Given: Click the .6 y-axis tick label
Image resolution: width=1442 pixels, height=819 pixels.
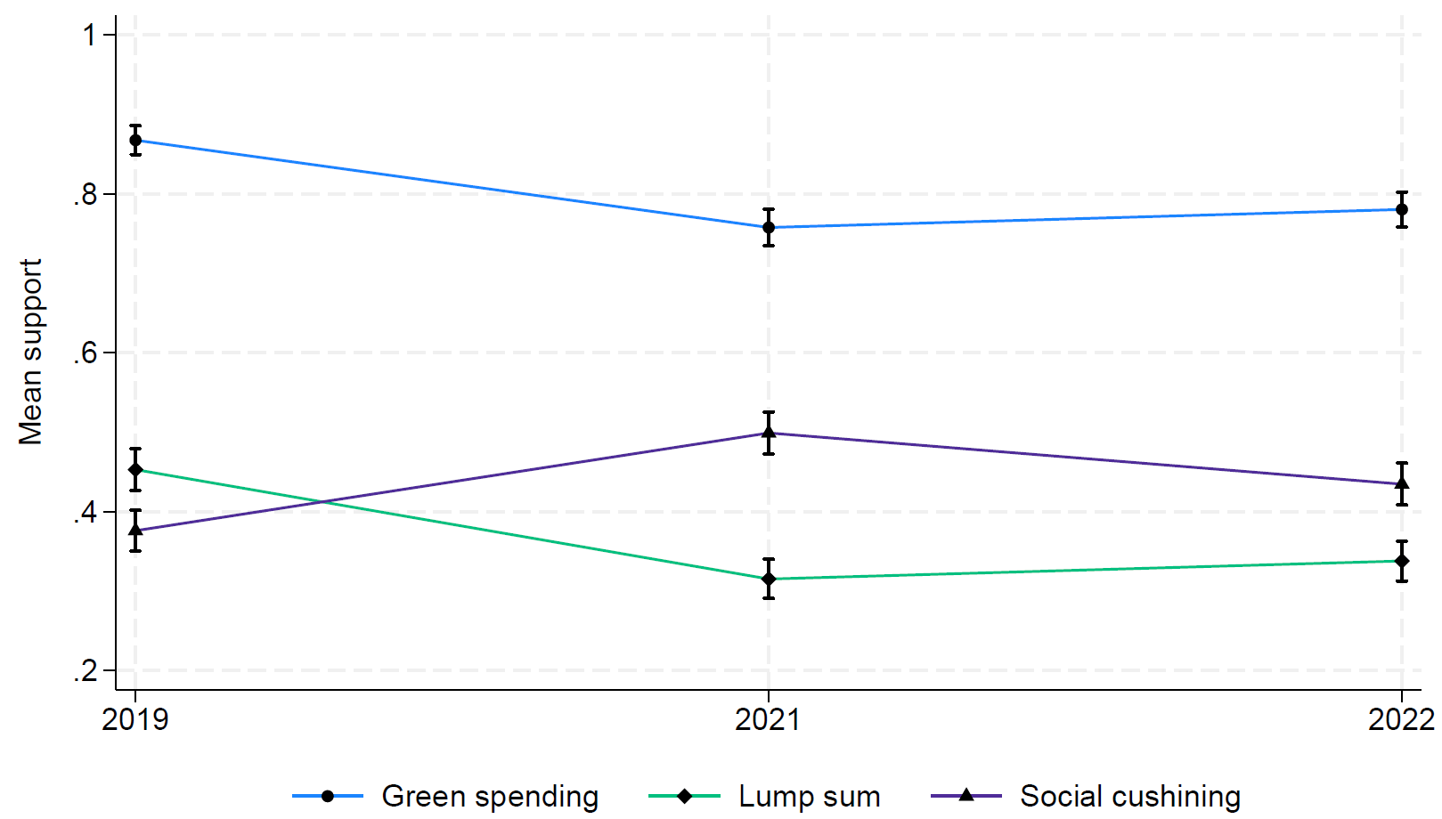Looking at the screenshot, I should [86, 353].
